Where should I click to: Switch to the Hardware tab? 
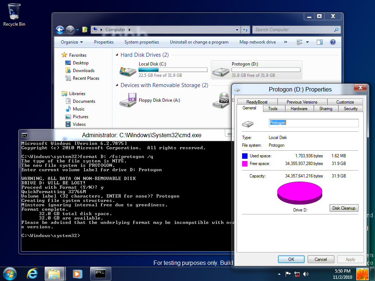[x=299, y=109]
